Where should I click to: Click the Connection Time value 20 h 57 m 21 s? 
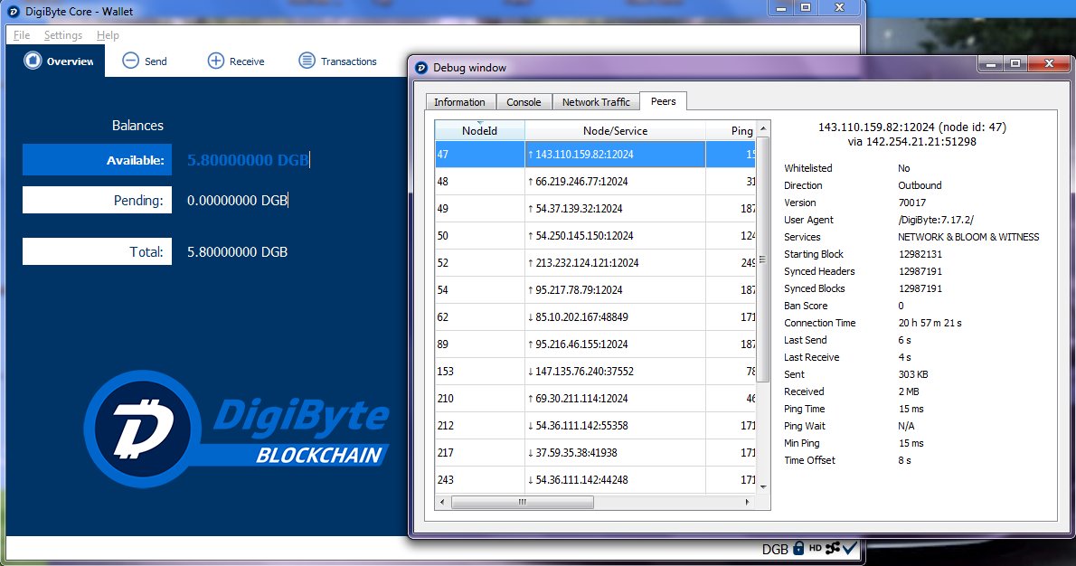(x=930, y=323)
